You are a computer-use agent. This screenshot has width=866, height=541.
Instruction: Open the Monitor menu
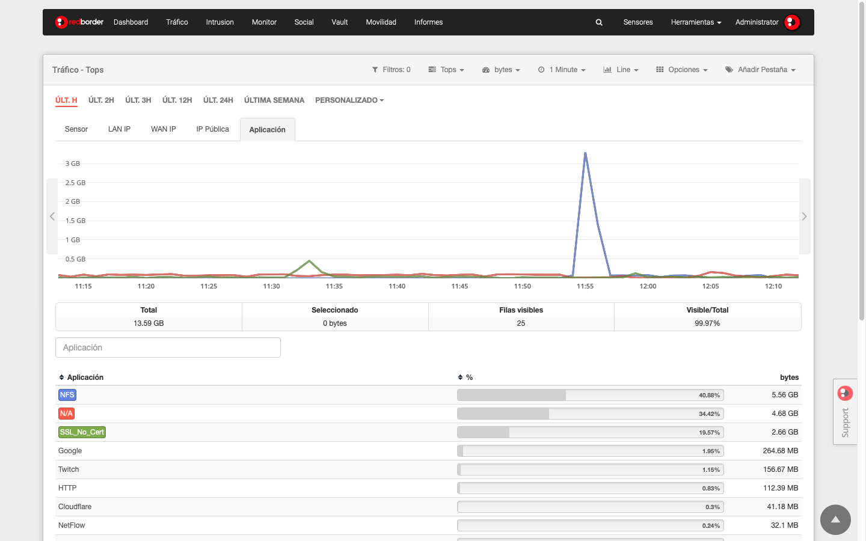[264, 22]
